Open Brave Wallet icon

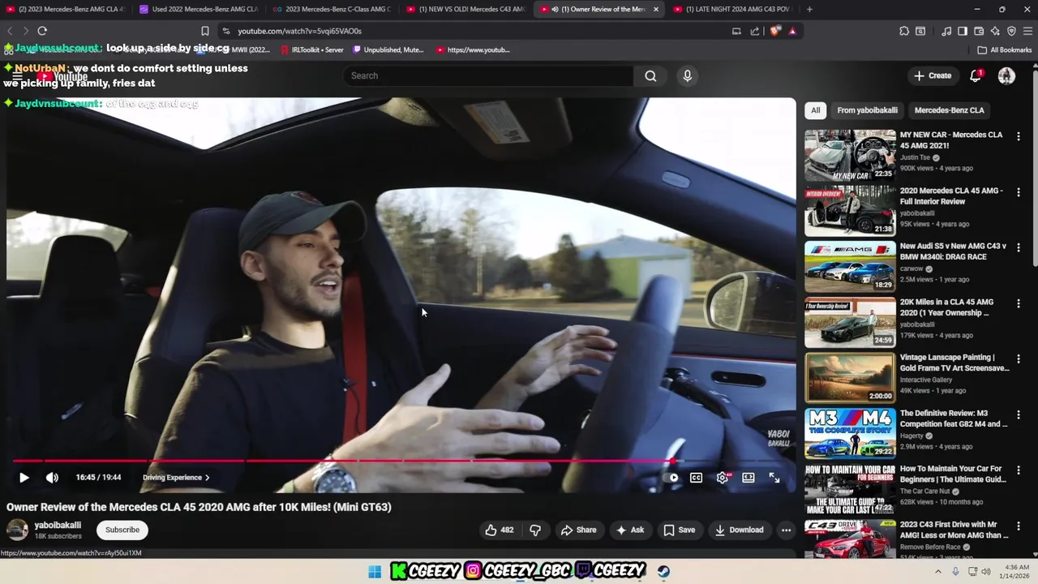[x=979, y=31]
